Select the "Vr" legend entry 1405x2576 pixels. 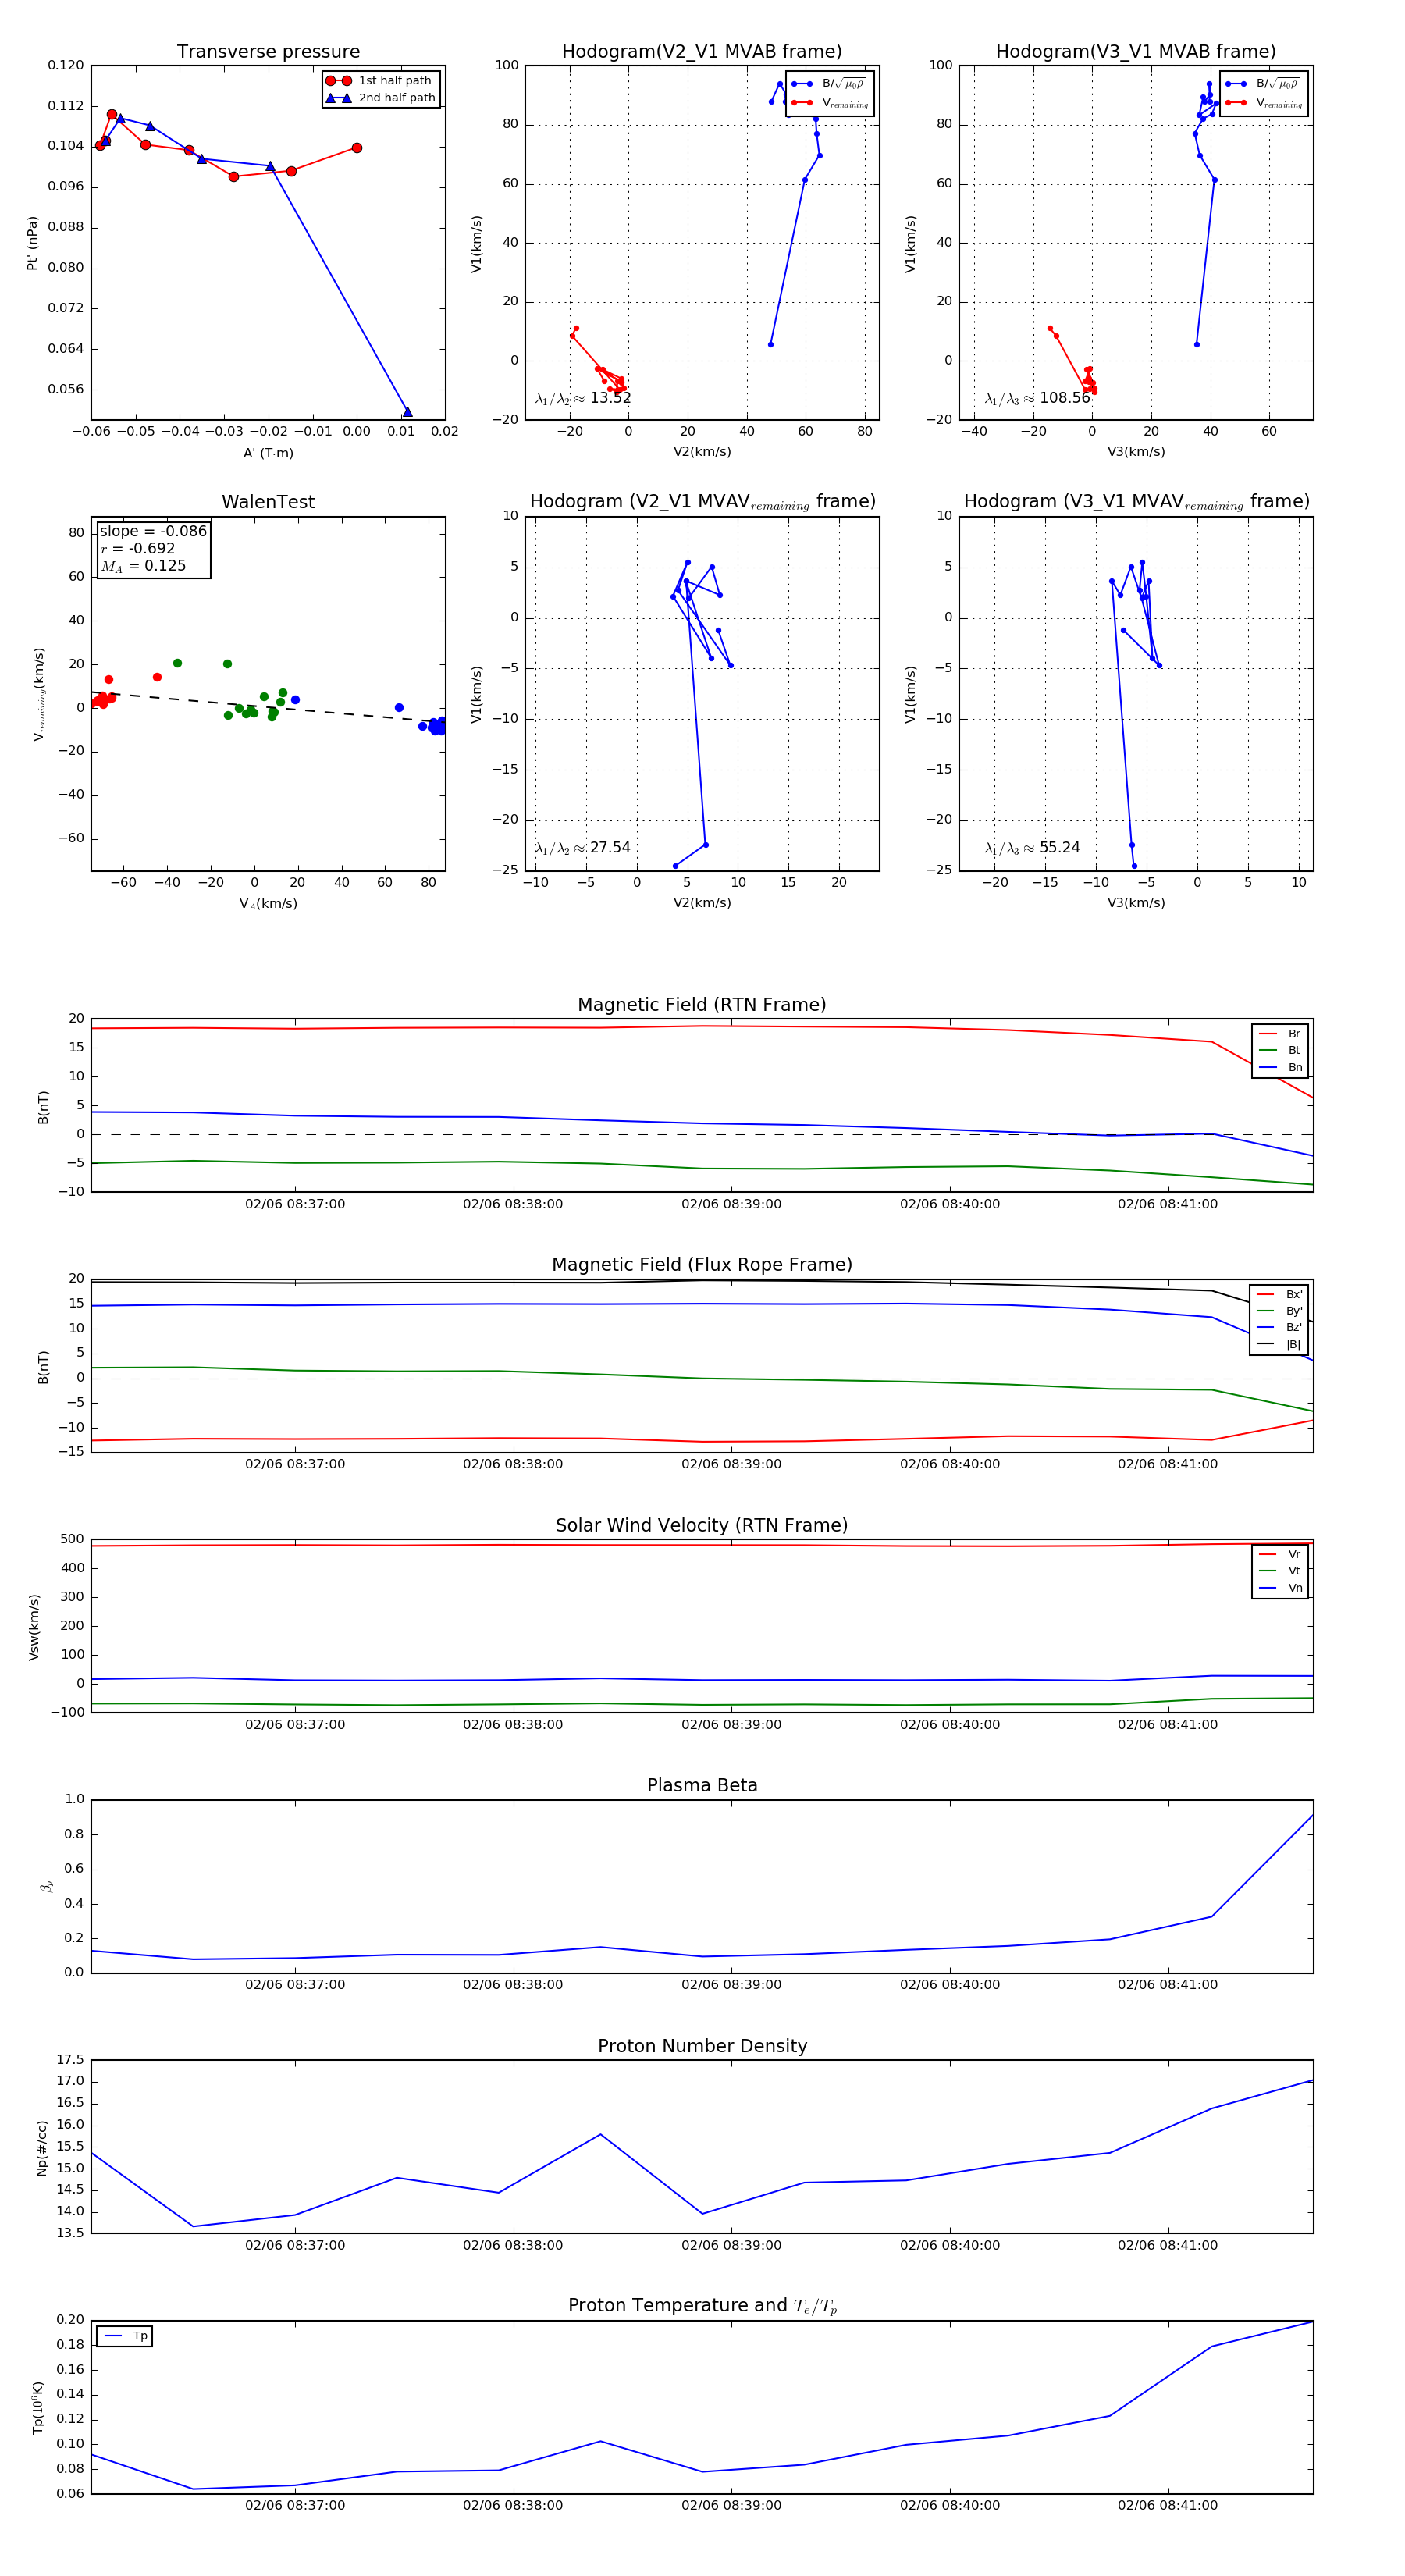pos(1280,1554)
